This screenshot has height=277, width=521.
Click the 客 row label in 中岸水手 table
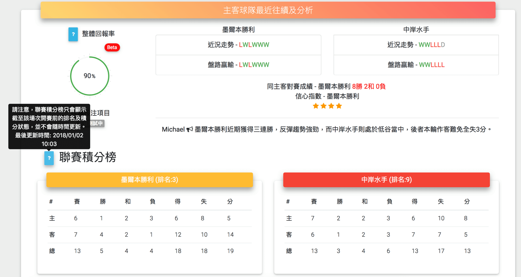tap(289, 235)
